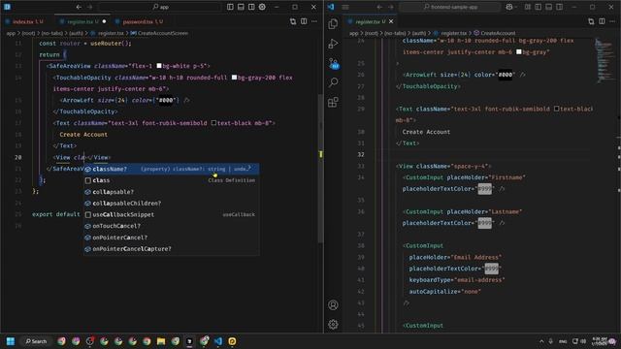This screenshot has width=621, height=349.
Task: Open Extensions view in right activity bar
Action: [x=333, y=102]
